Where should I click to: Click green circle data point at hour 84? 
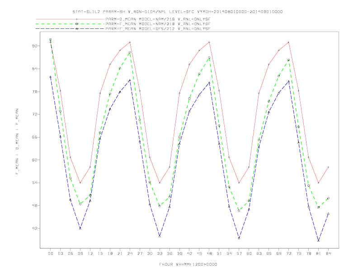(328, 198)
